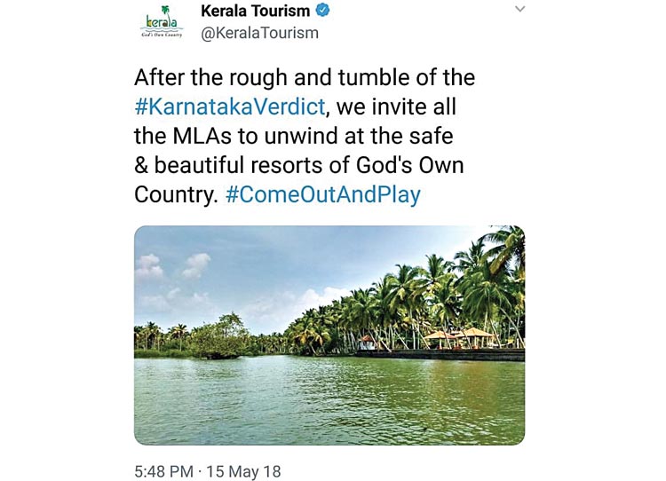Visit the @KeralaTourism handle

click(260, 33)
